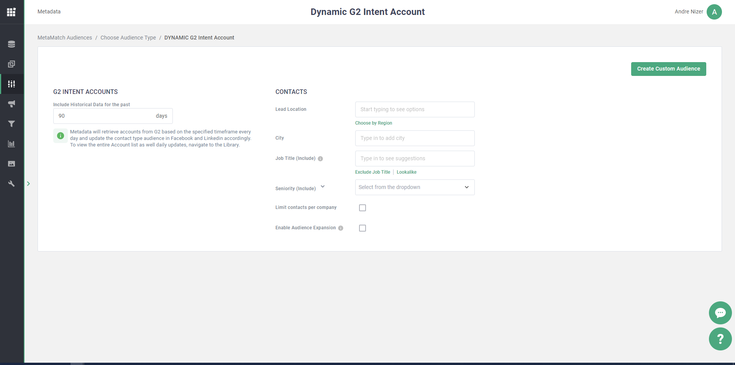This screenshot has height=365, width=735.
Task: Navigate to Choose Audience Type breadcrumb
Action: [128, 38]
